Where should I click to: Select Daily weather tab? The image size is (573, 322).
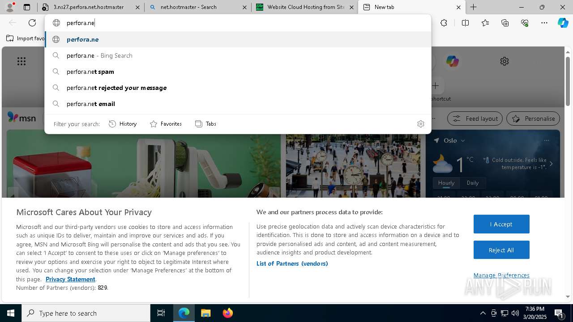[473, 183]
